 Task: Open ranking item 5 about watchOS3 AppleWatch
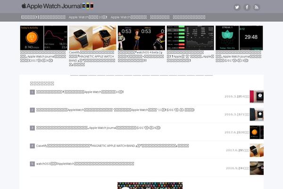coord(85,163)
